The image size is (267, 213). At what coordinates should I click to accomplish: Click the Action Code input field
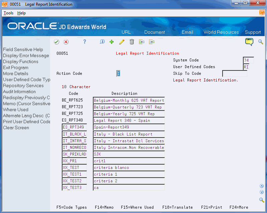click(118, 73)
